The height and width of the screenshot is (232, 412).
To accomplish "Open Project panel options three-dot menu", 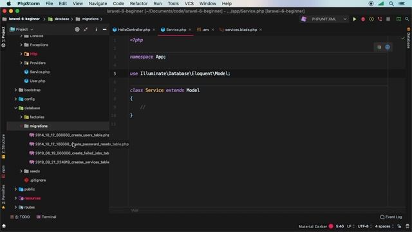I will click(96, 30).
